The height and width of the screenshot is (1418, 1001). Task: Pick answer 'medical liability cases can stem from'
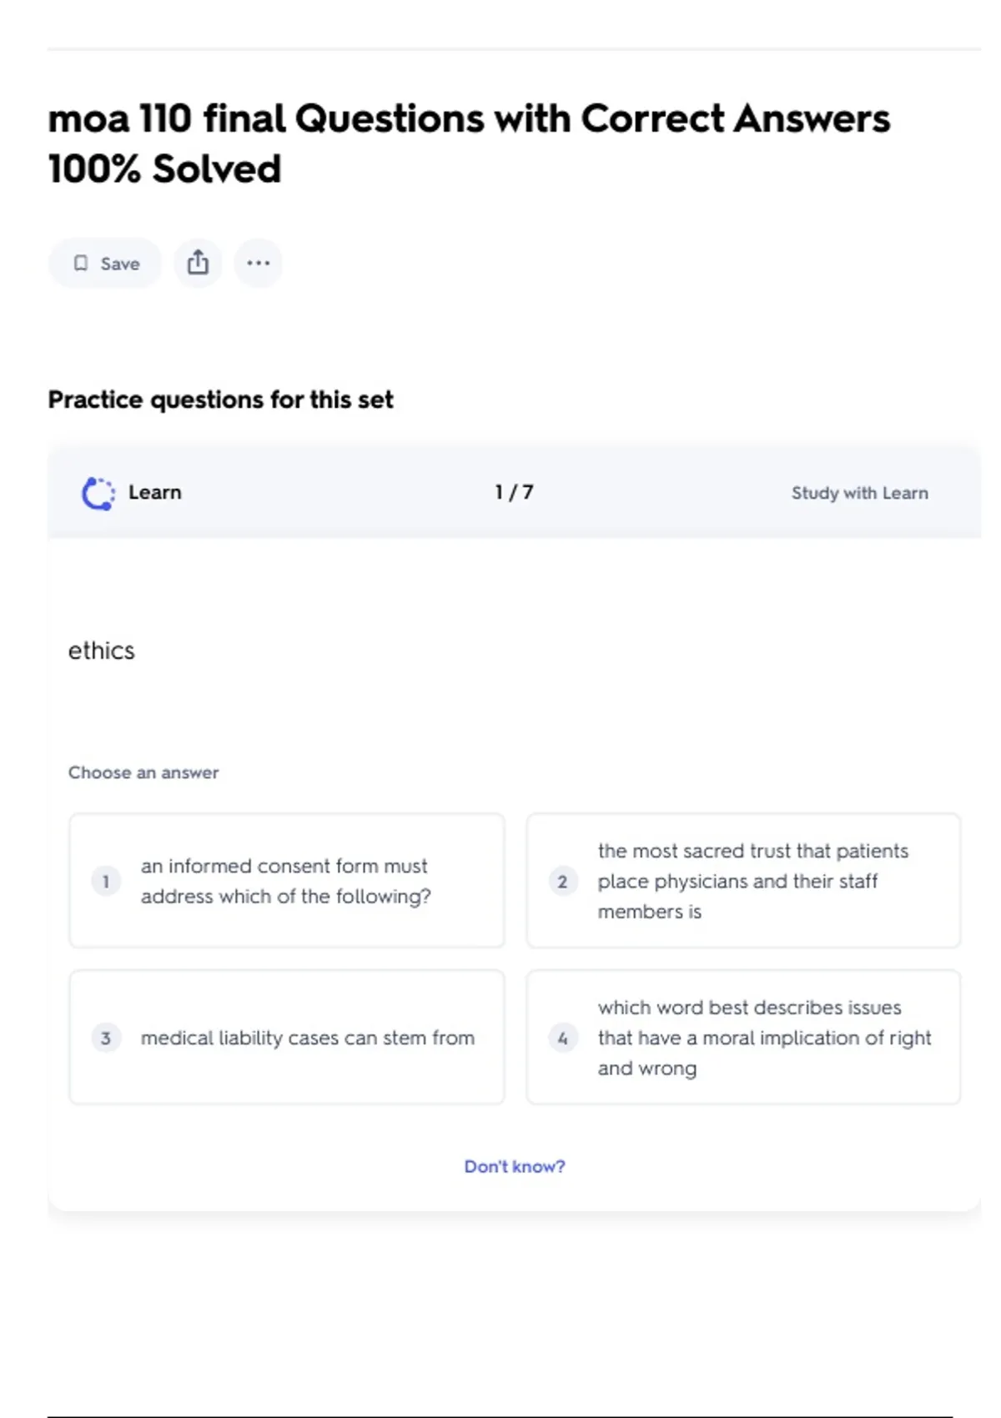coord(307,1038)
